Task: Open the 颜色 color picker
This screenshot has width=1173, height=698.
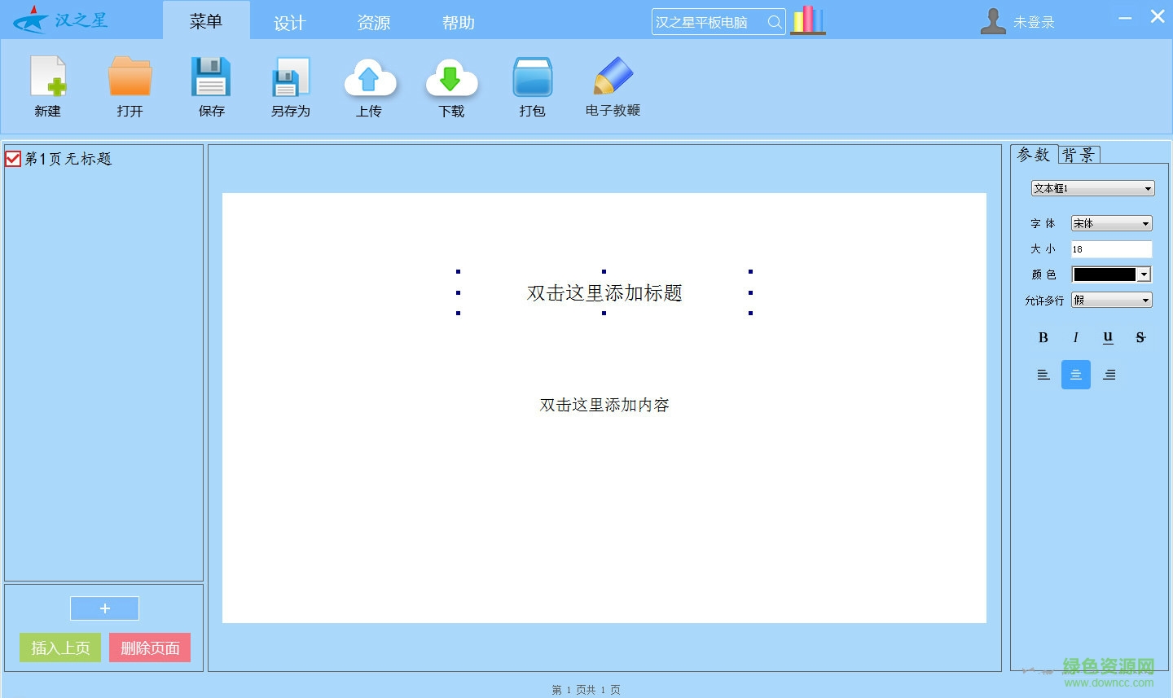Action: (1144, 274)
